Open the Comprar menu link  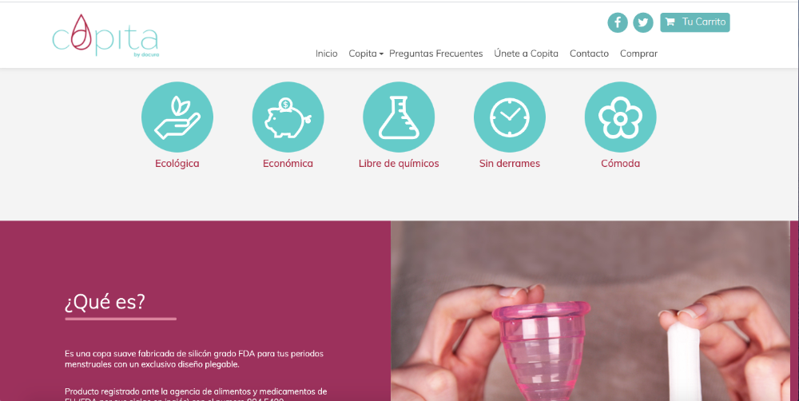[x=638, y=54]
